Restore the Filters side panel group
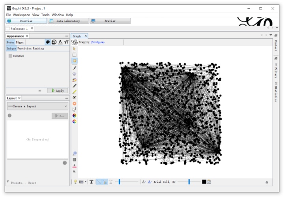The image size is (284, 197). point(276,58)
